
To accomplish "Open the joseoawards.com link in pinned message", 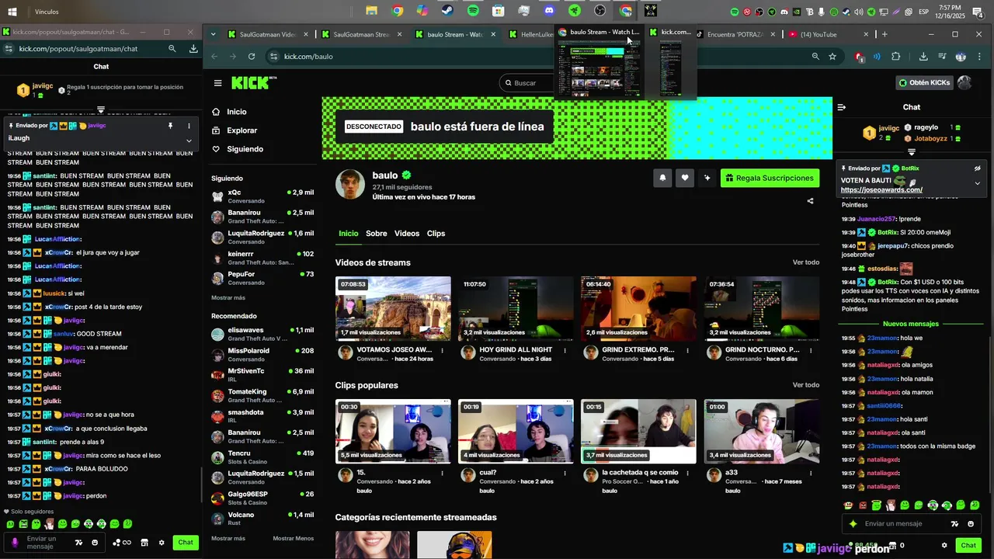I will tap(881, 190).
